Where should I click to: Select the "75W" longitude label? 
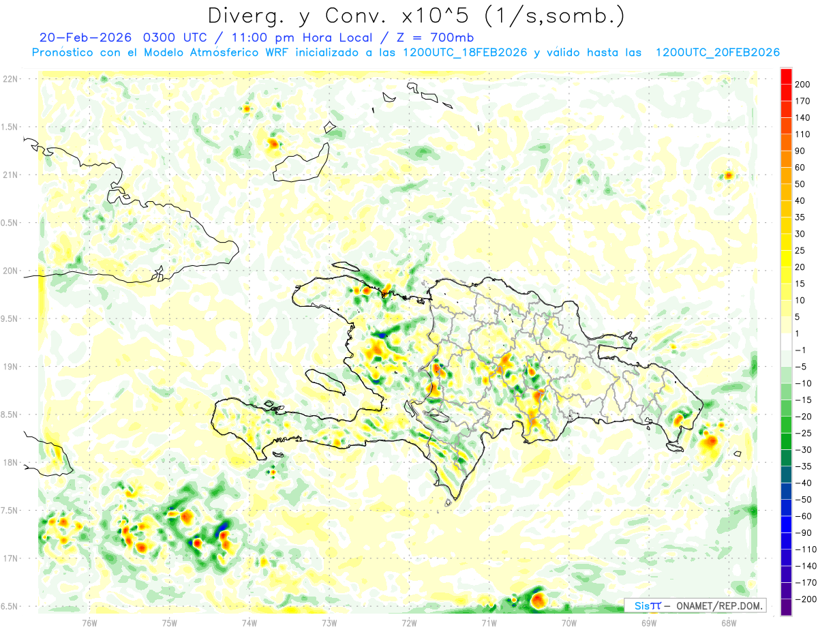click(169, 622)
